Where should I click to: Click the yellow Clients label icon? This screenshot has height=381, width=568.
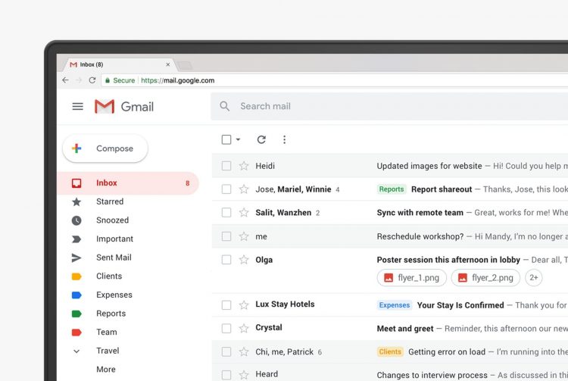coord(76,276)
